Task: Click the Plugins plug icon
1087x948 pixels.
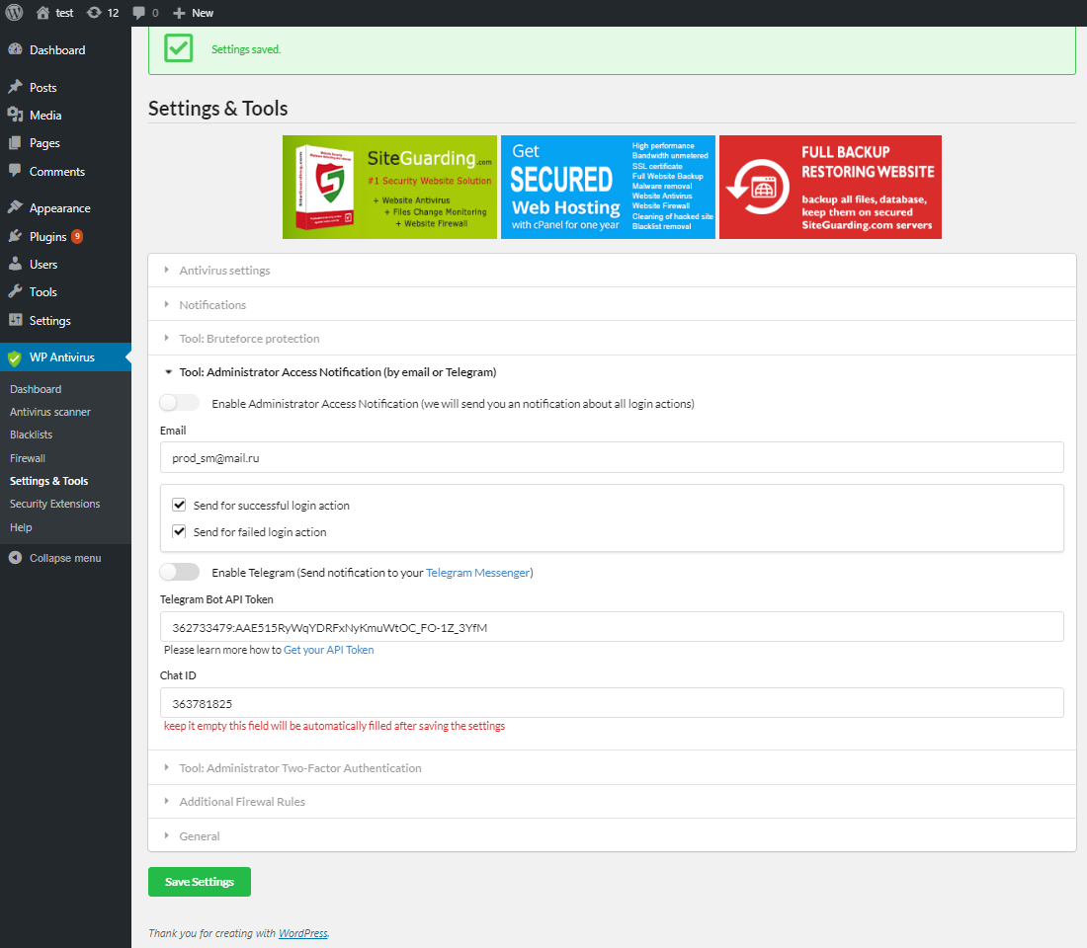Action: [x=15, y=236]
